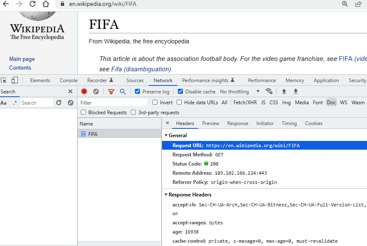Screen dimensions: 367x246
Task: Share this page from address bar
Action: 358,4
